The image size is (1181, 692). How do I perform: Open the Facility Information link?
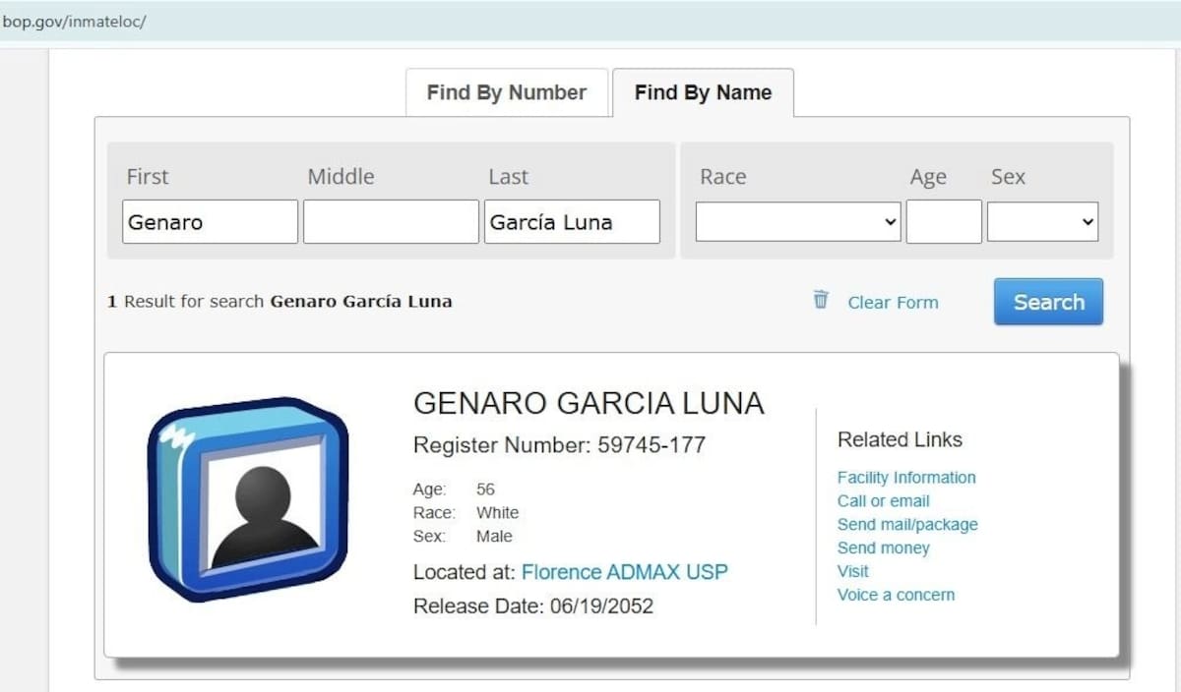click(906, 478)
